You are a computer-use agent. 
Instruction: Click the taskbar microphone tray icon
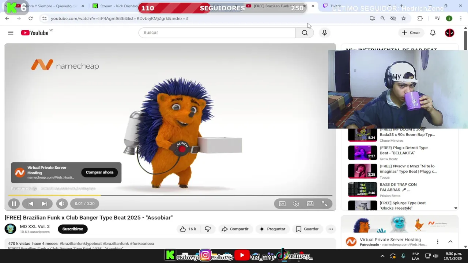(x=403, y=256)
